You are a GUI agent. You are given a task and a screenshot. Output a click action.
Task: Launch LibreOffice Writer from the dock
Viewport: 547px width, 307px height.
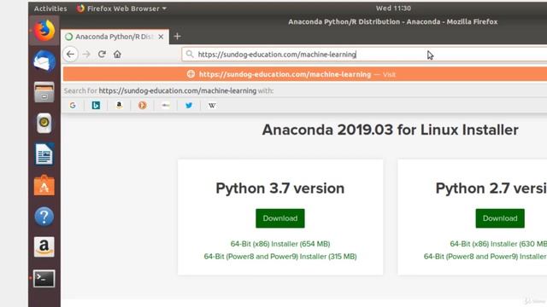pyautogui.click(x=44, y=153)
